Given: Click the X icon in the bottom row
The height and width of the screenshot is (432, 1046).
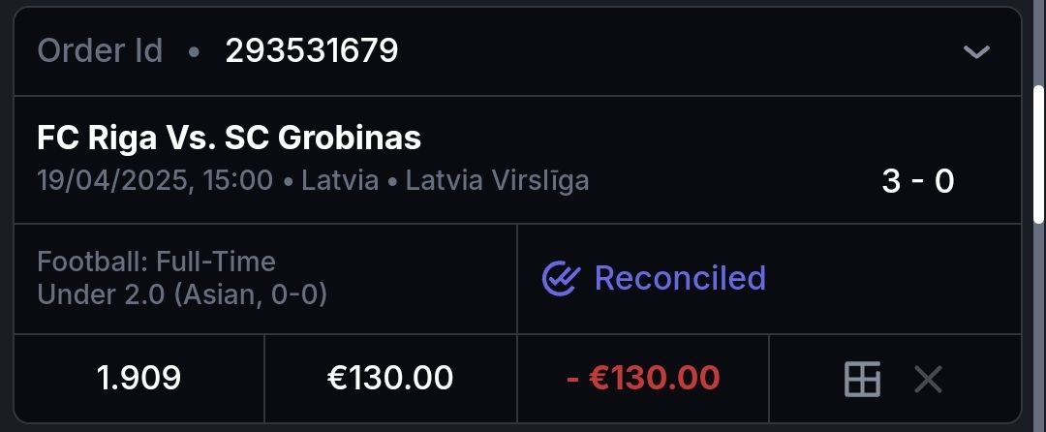Looking at the screenshot, I should pyautogui.click(x=928, y=379).
